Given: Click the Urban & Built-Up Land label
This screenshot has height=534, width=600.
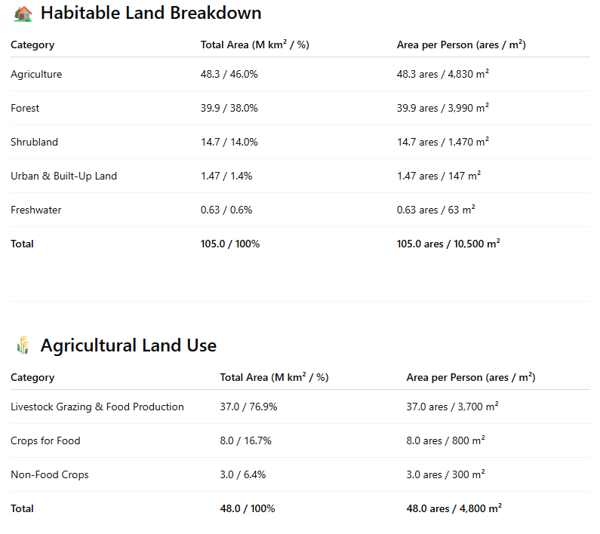Looking at the screenshot, I should [63, 176].
